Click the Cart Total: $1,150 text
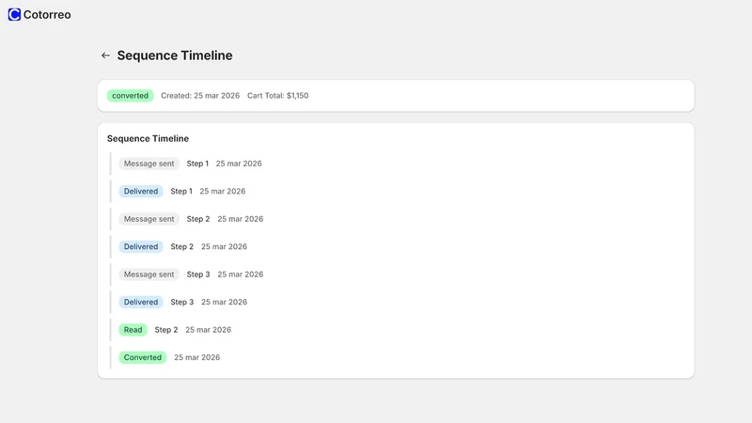Viewport: 752px width, 423px height. [277, 96]
